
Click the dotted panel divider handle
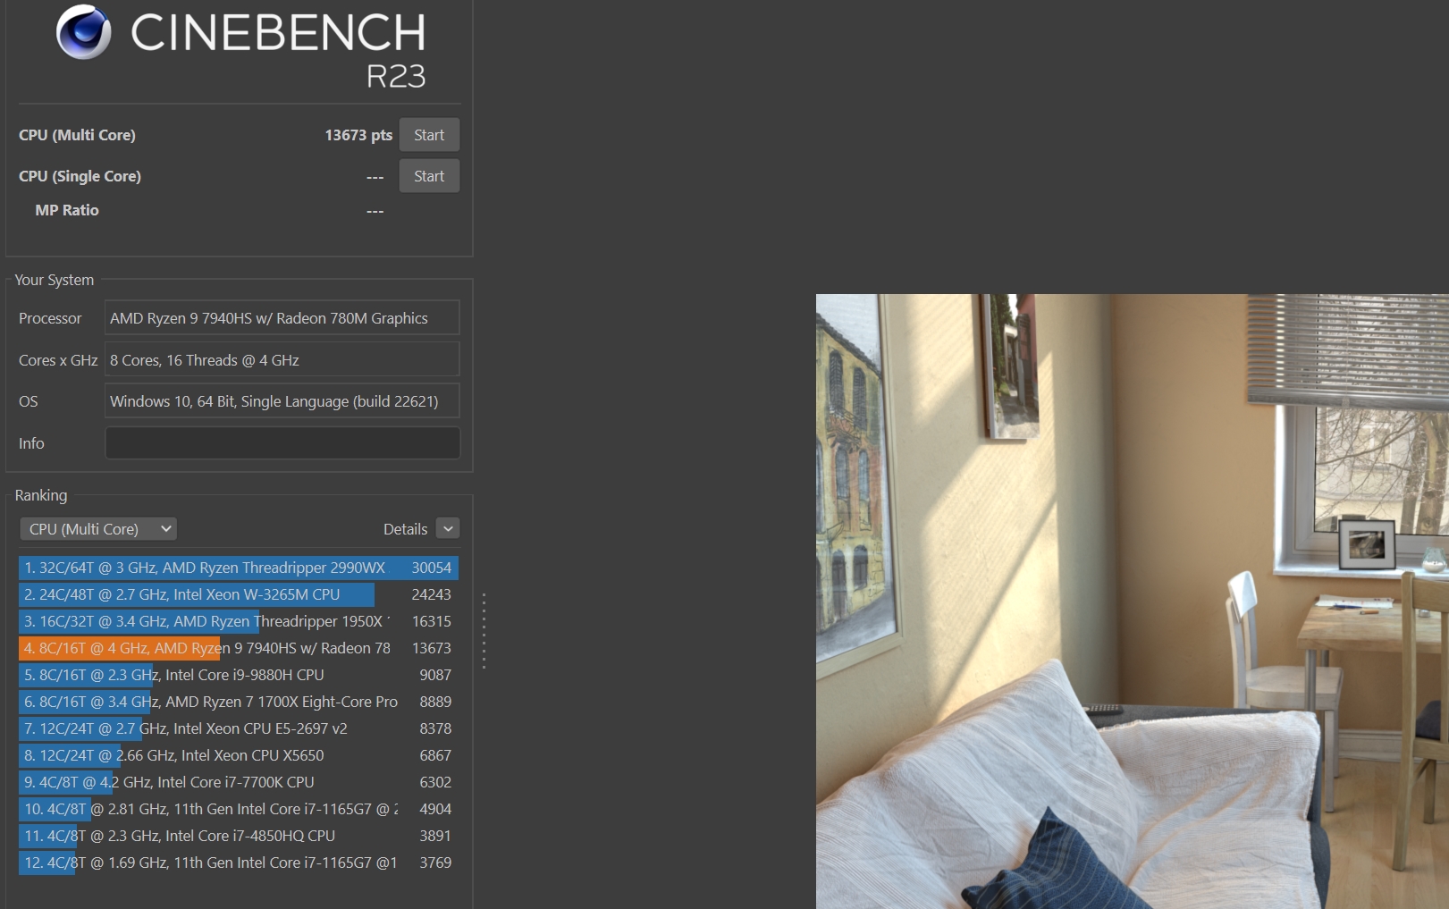484,631
